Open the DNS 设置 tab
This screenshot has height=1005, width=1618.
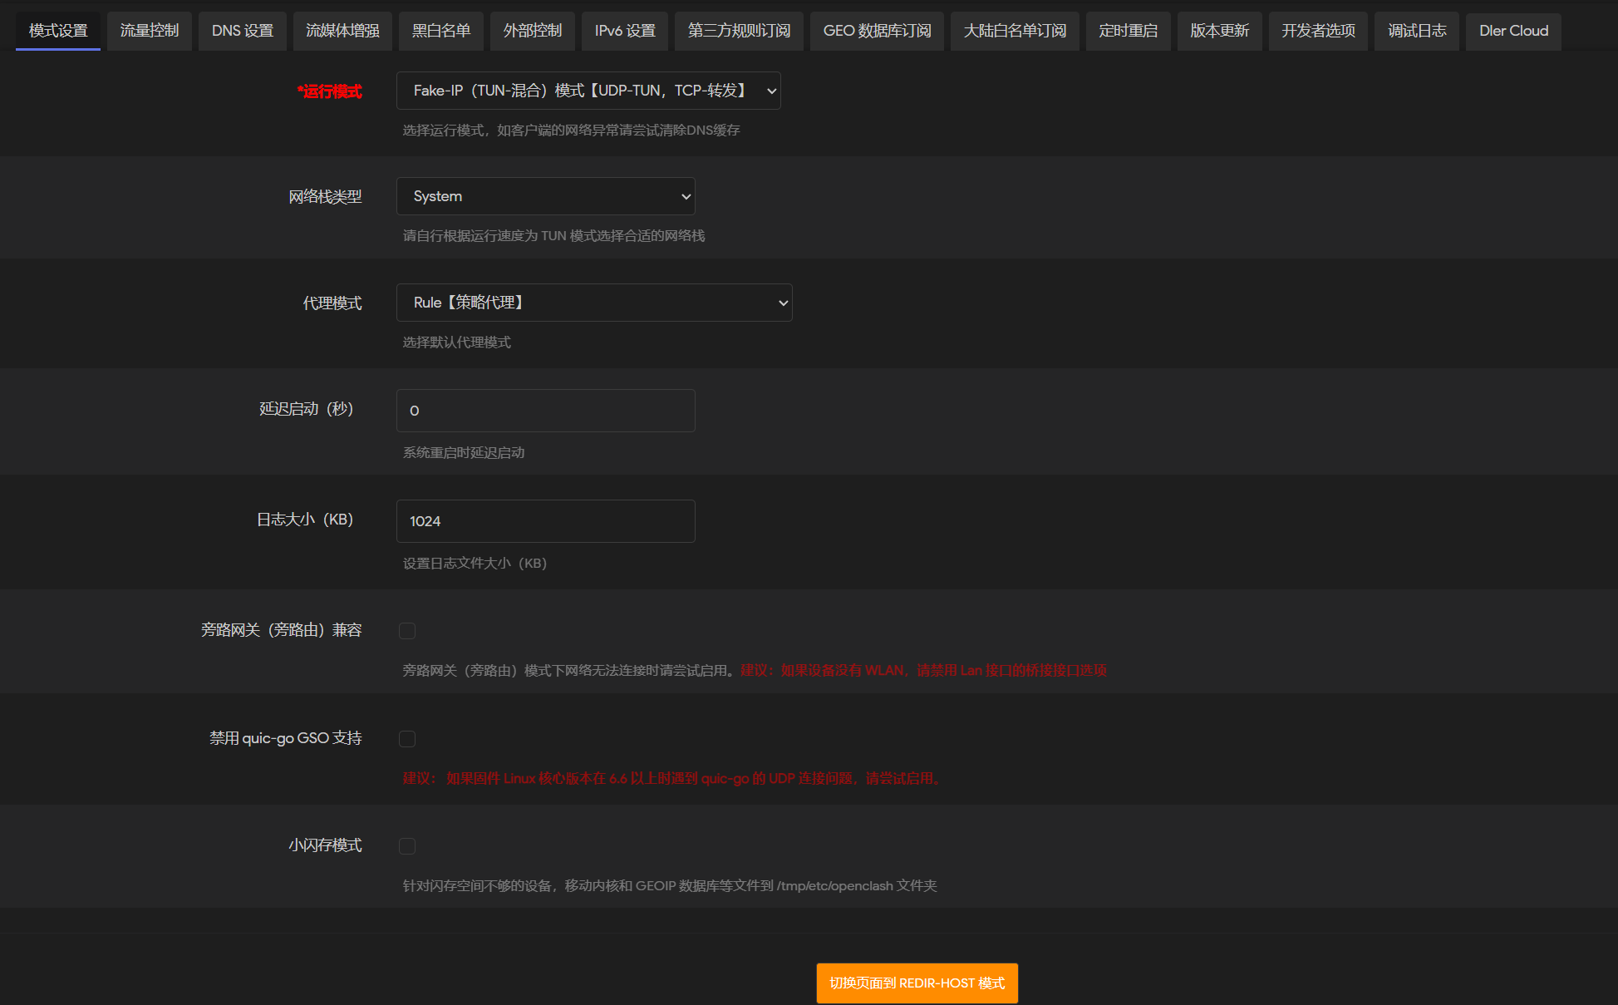[243, 31]
